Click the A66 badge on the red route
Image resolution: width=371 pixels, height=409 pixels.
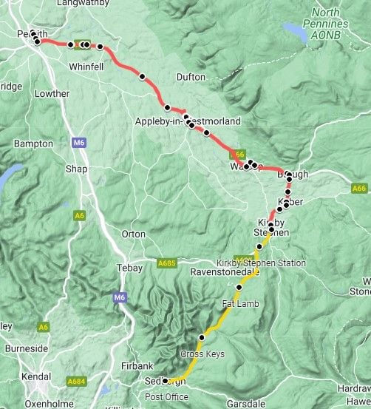(238, 155)
